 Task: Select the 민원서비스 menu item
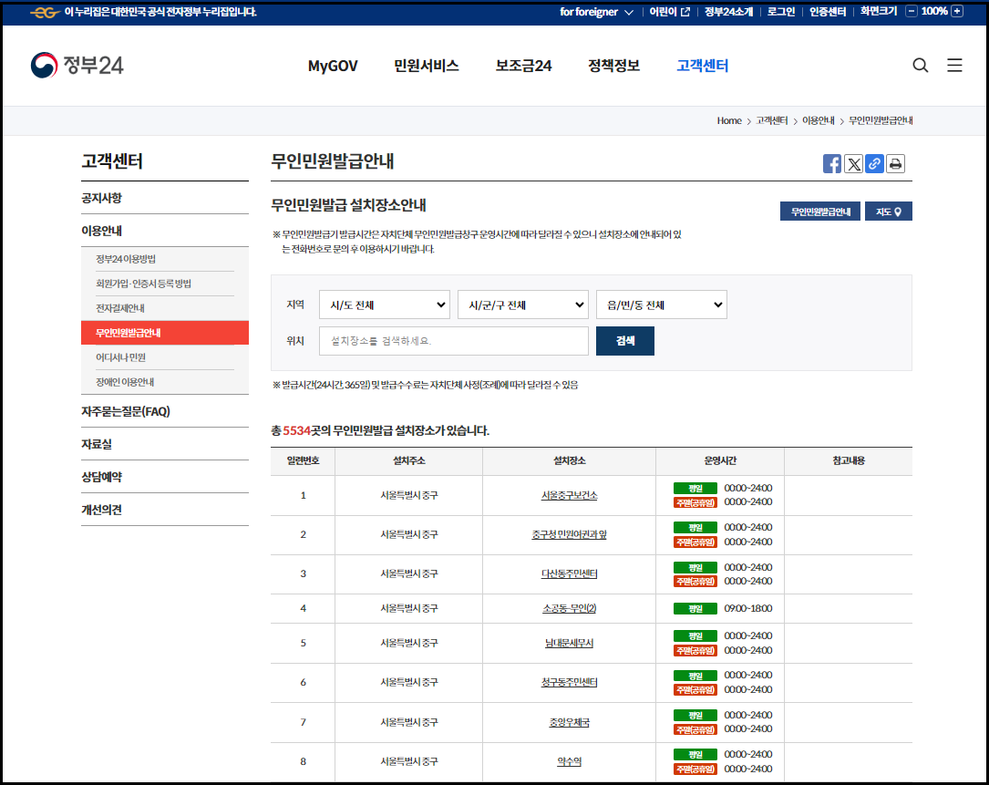(425, 65)
